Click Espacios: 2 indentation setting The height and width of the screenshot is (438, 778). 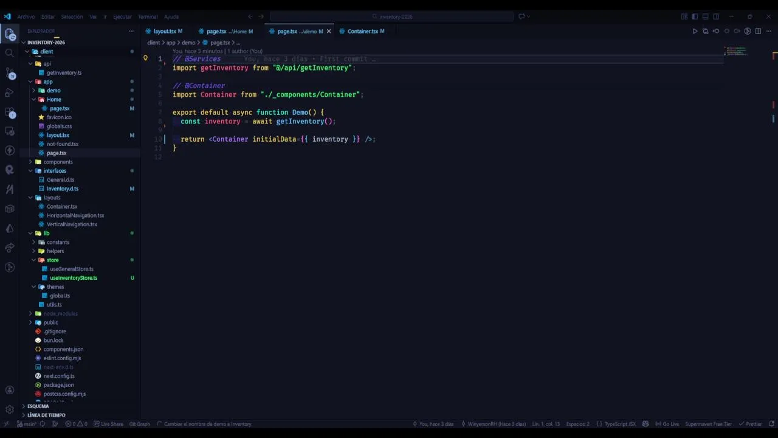coord(577,424)
